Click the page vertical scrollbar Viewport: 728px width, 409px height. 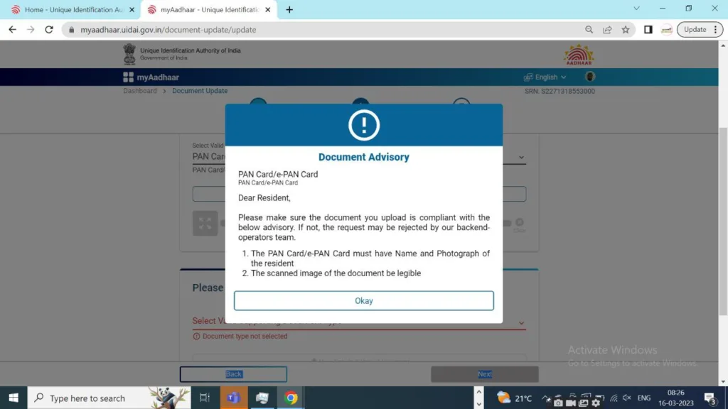(x=723, y=213)
